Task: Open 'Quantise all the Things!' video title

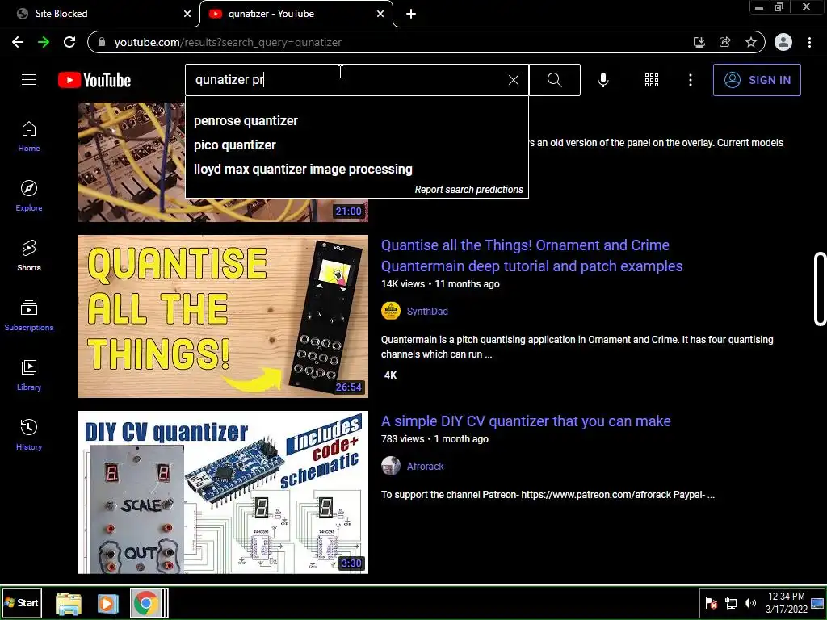Action: (531, 256)
